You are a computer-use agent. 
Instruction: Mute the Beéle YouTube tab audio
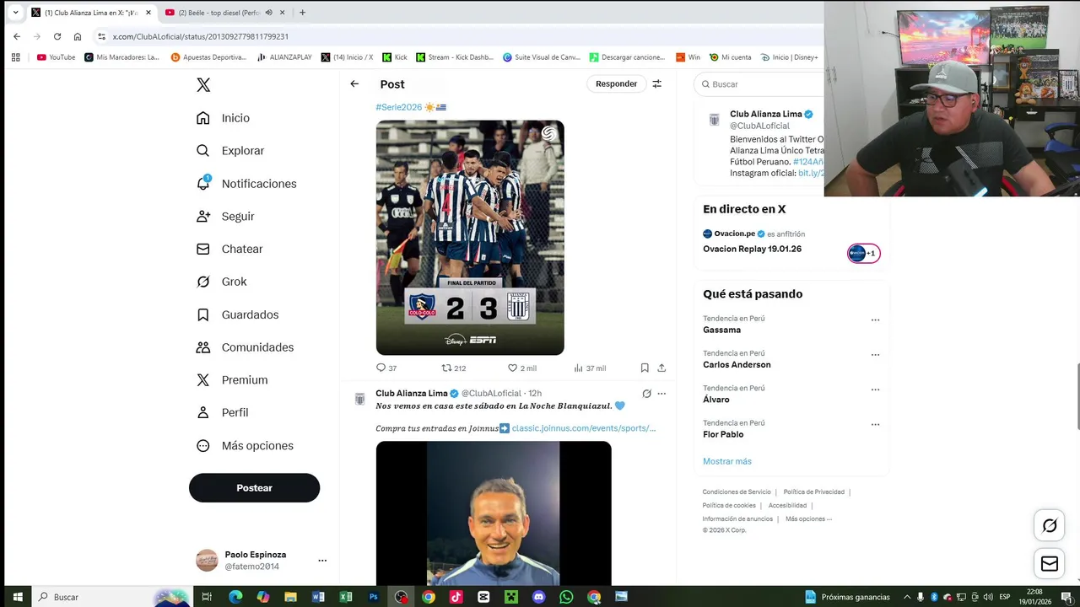pyautogui.click(x=269, y=13)
